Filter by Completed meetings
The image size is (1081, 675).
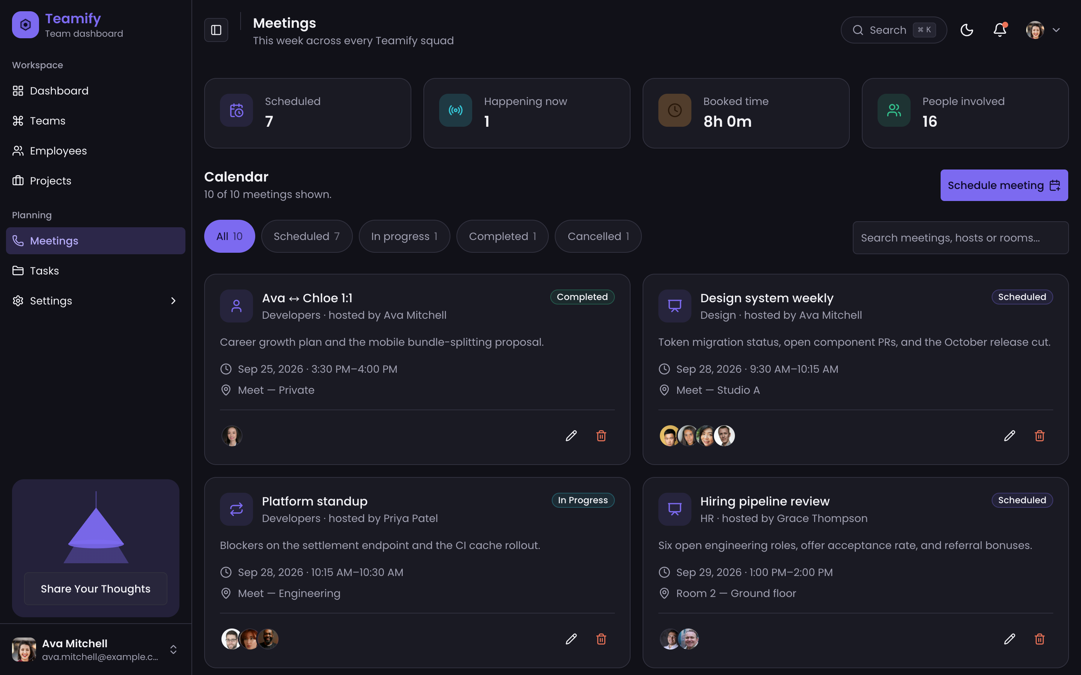point(502,236)
